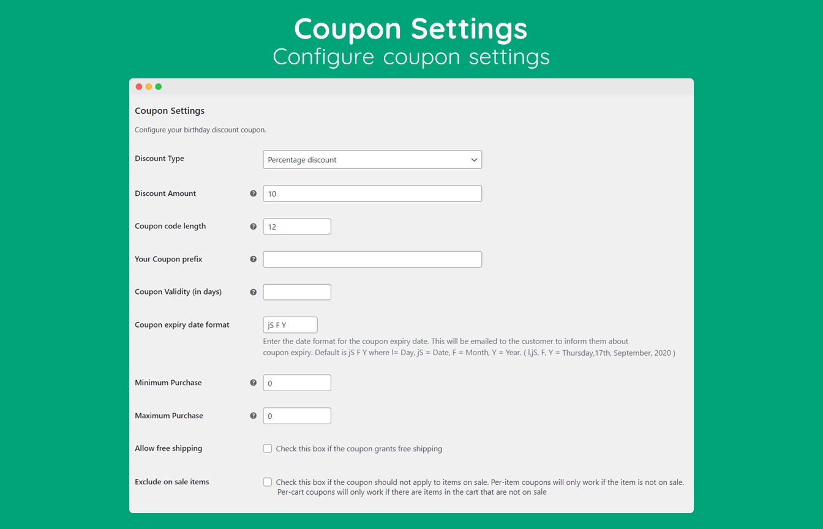This screenshot has height=529, width=823.
Task: Click the Maximum Purchase input
Action: pyautogui.click(x=297, y=416)
